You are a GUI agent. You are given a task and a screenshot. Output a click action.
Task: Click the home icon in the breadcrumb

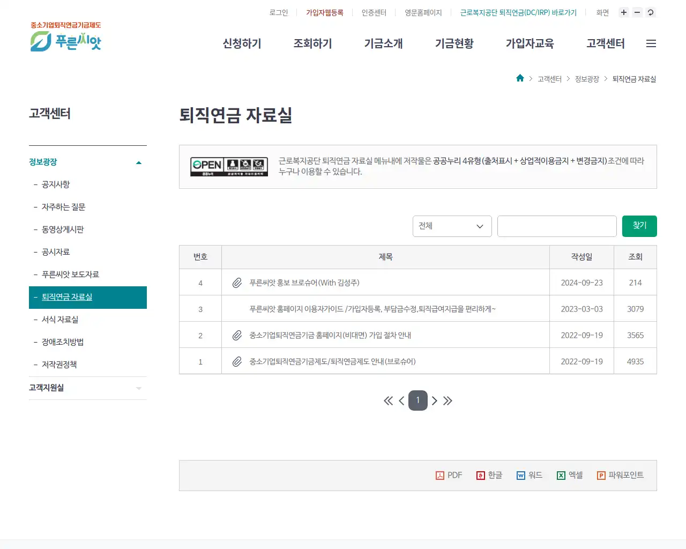click(x=519, y=78)
